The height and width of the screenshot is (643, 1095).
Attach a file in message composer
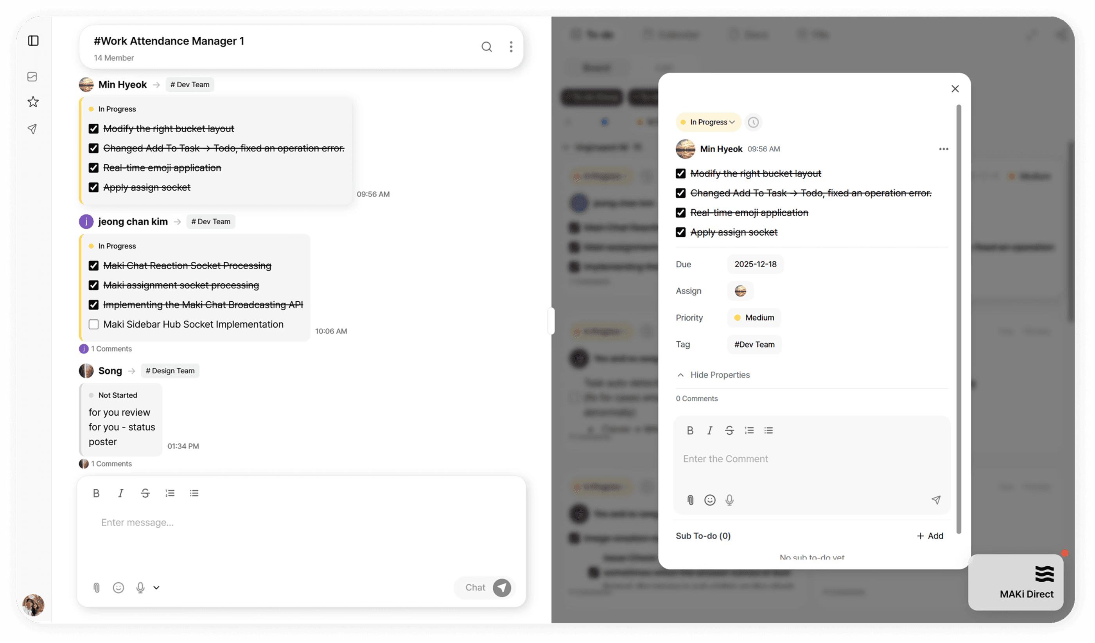click(x=97, y=588)
